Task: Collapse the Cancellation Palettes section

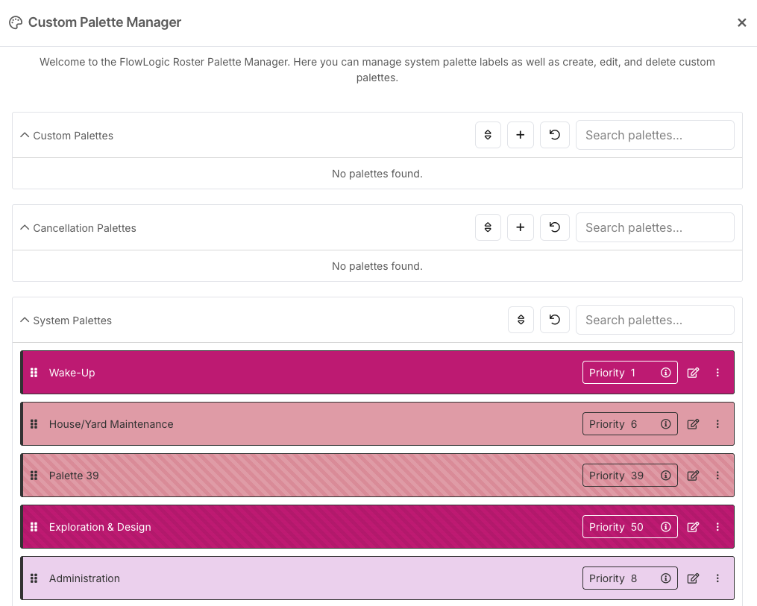Action: tap(25, 228)
